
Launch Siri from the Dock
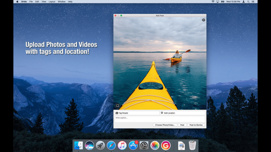(89, 145)
